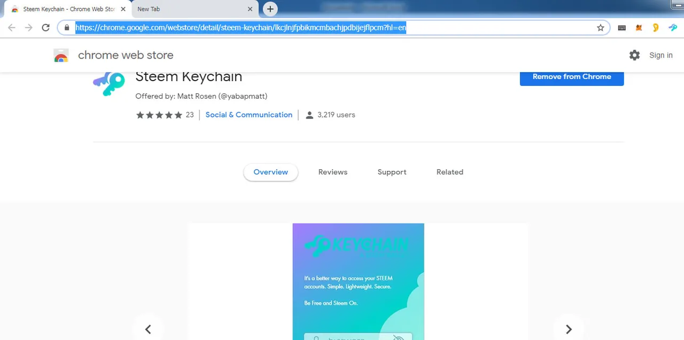
Task: Switch to the Related tab
Action: click(x=450, y=172)
